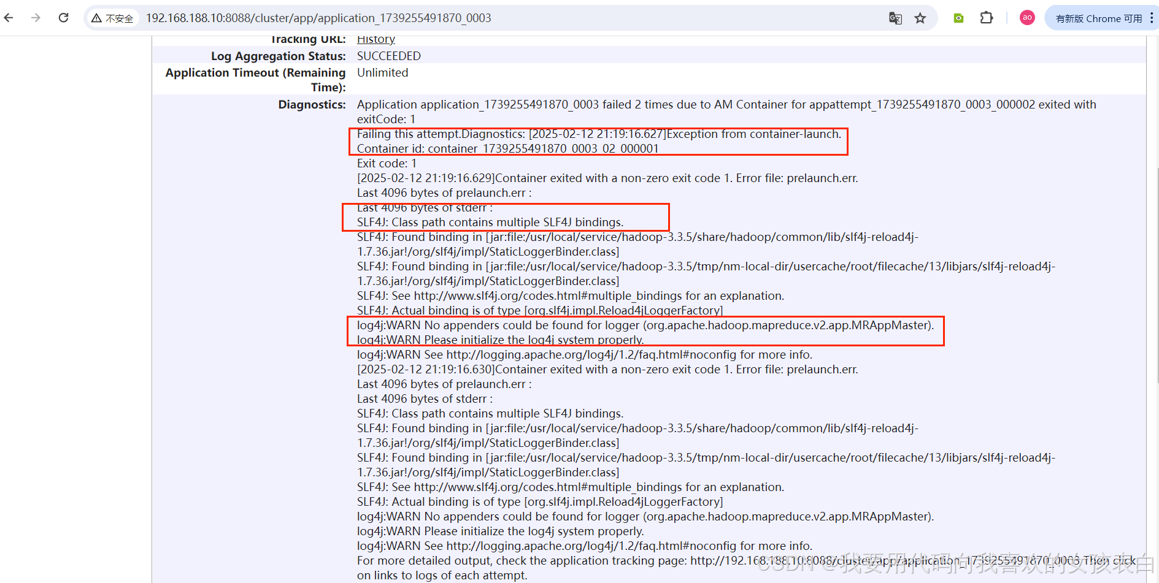Viewport: 1159px width, 583px height.
Task: Click the forward navigation arrow
Action: point(36,18)
